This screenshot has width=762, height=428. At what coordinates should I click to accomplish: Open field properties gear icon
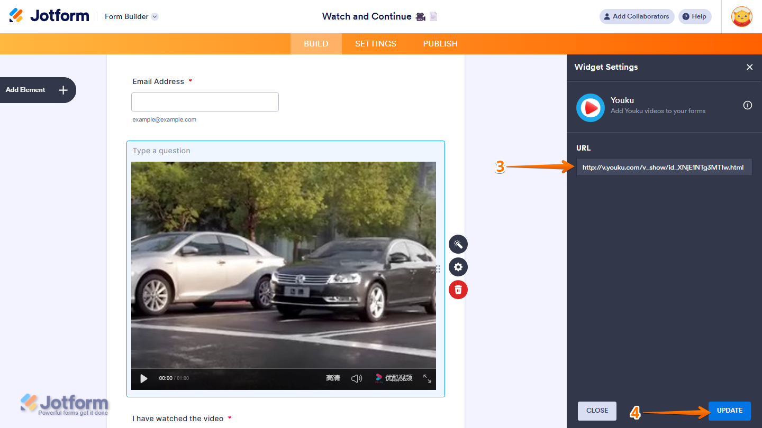458,267
